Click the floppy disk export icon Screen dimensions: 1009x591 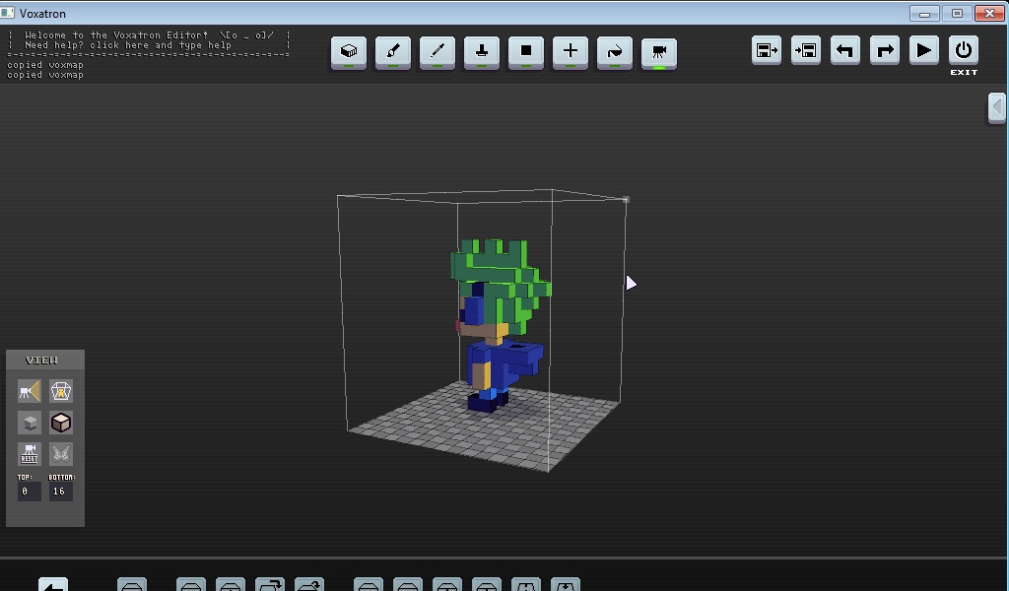pos(767,50)
